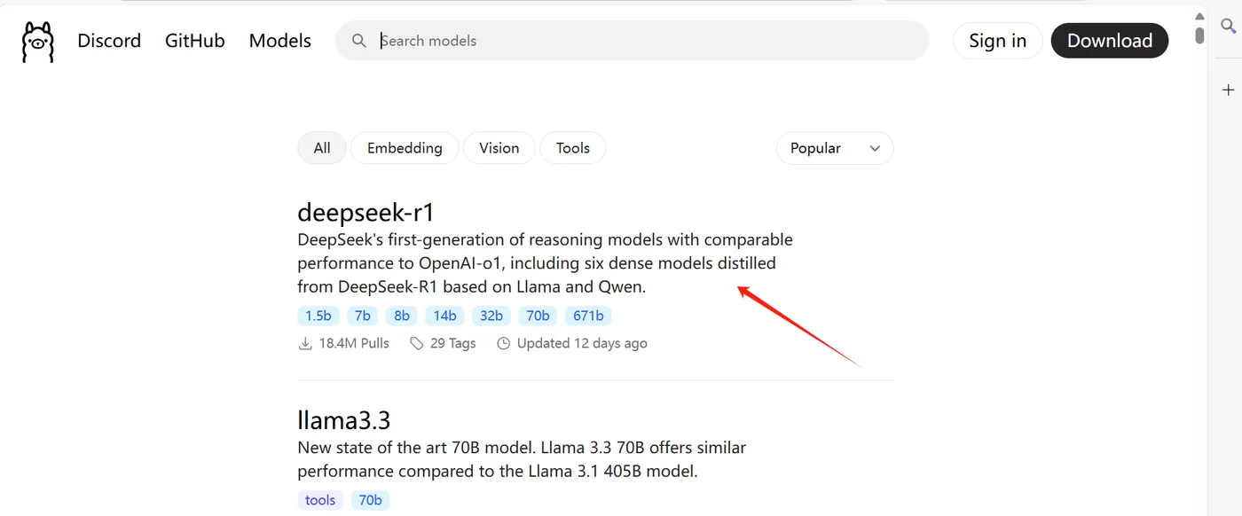Open the Models nav item
The height and width of the screenshot is (516, 1242).
[280, 41]
